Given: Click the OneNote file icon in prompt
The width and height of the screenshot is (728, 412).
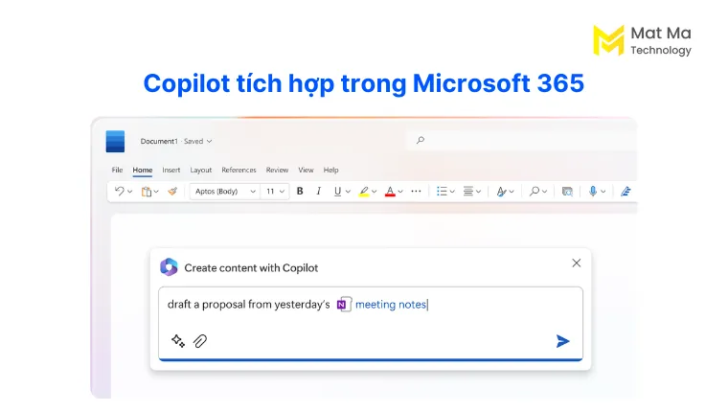Looking at the screenshot, I should [x=344, y=305].
